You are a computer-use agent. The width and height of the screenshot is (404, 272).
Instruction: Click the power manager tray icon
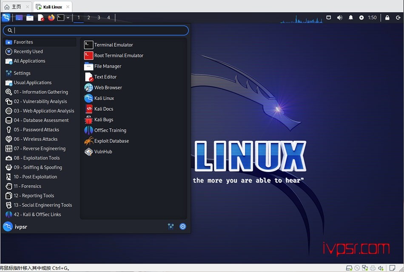pos(361,17)
